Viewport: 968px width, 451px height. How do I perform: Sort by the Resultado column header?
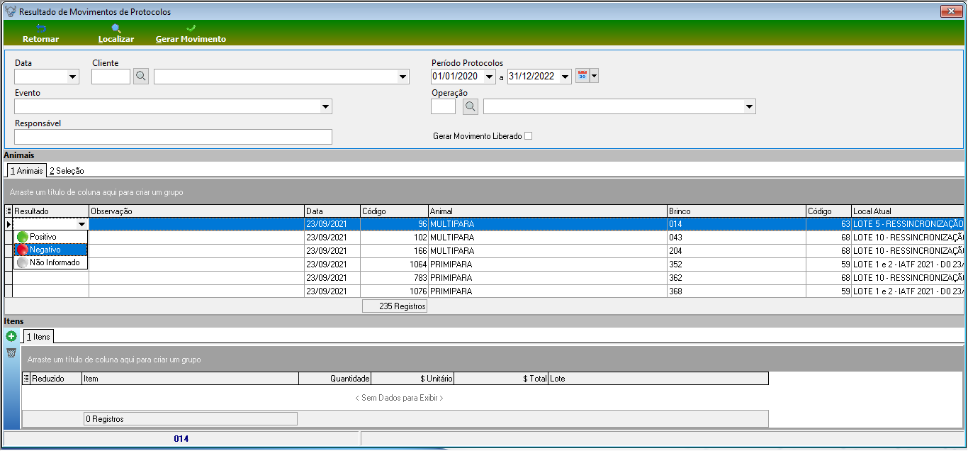click(51, 211)
